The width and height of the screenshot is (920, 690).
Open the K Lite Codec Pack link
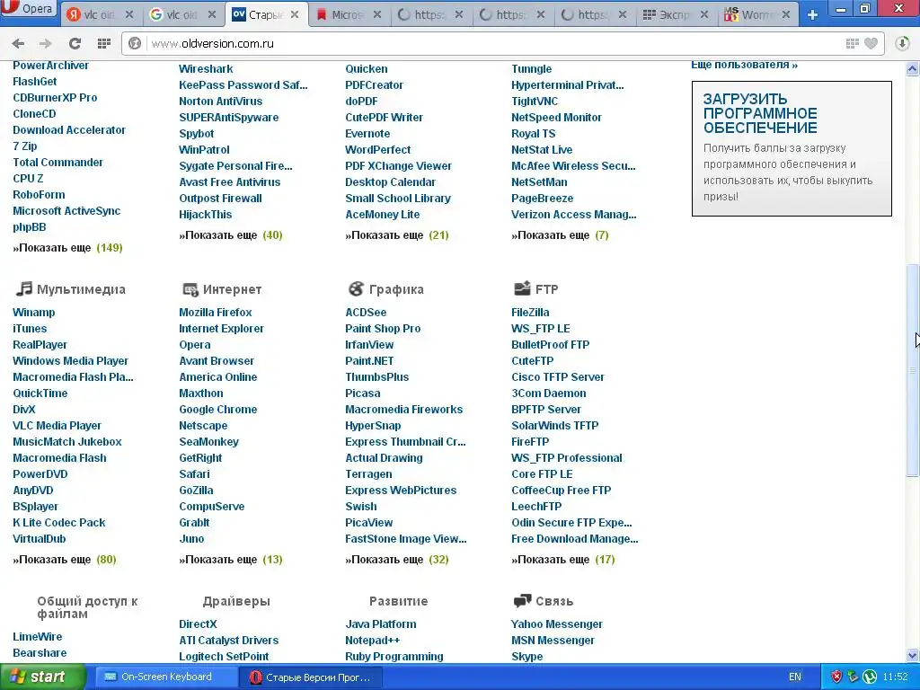tap(59, 523)
